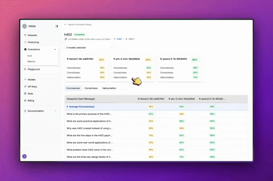The height and width of the screenshot is (181, 273).
Task: Click the 75% cell in design tenets row
Action: (182, 157)
